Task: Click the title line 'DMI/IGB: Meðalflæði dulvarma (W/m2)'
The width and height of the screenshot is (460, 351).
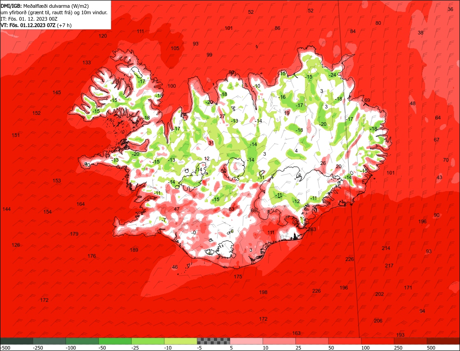Action: coord(45,6)
